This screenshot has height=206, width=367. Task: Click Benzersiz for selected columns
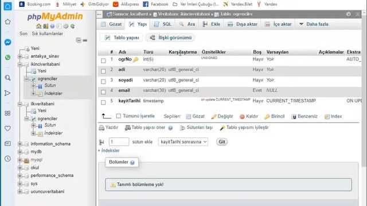click(304, 116)
